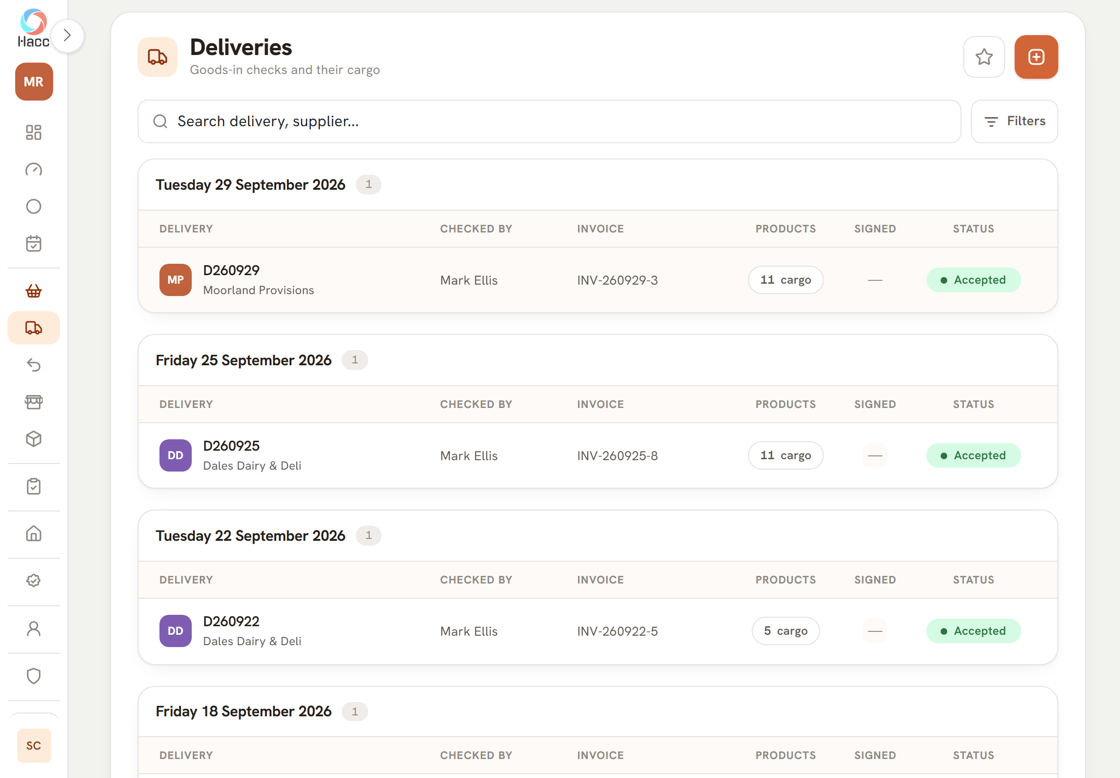Click the signed dash for D260925

[x=875, y=456]
